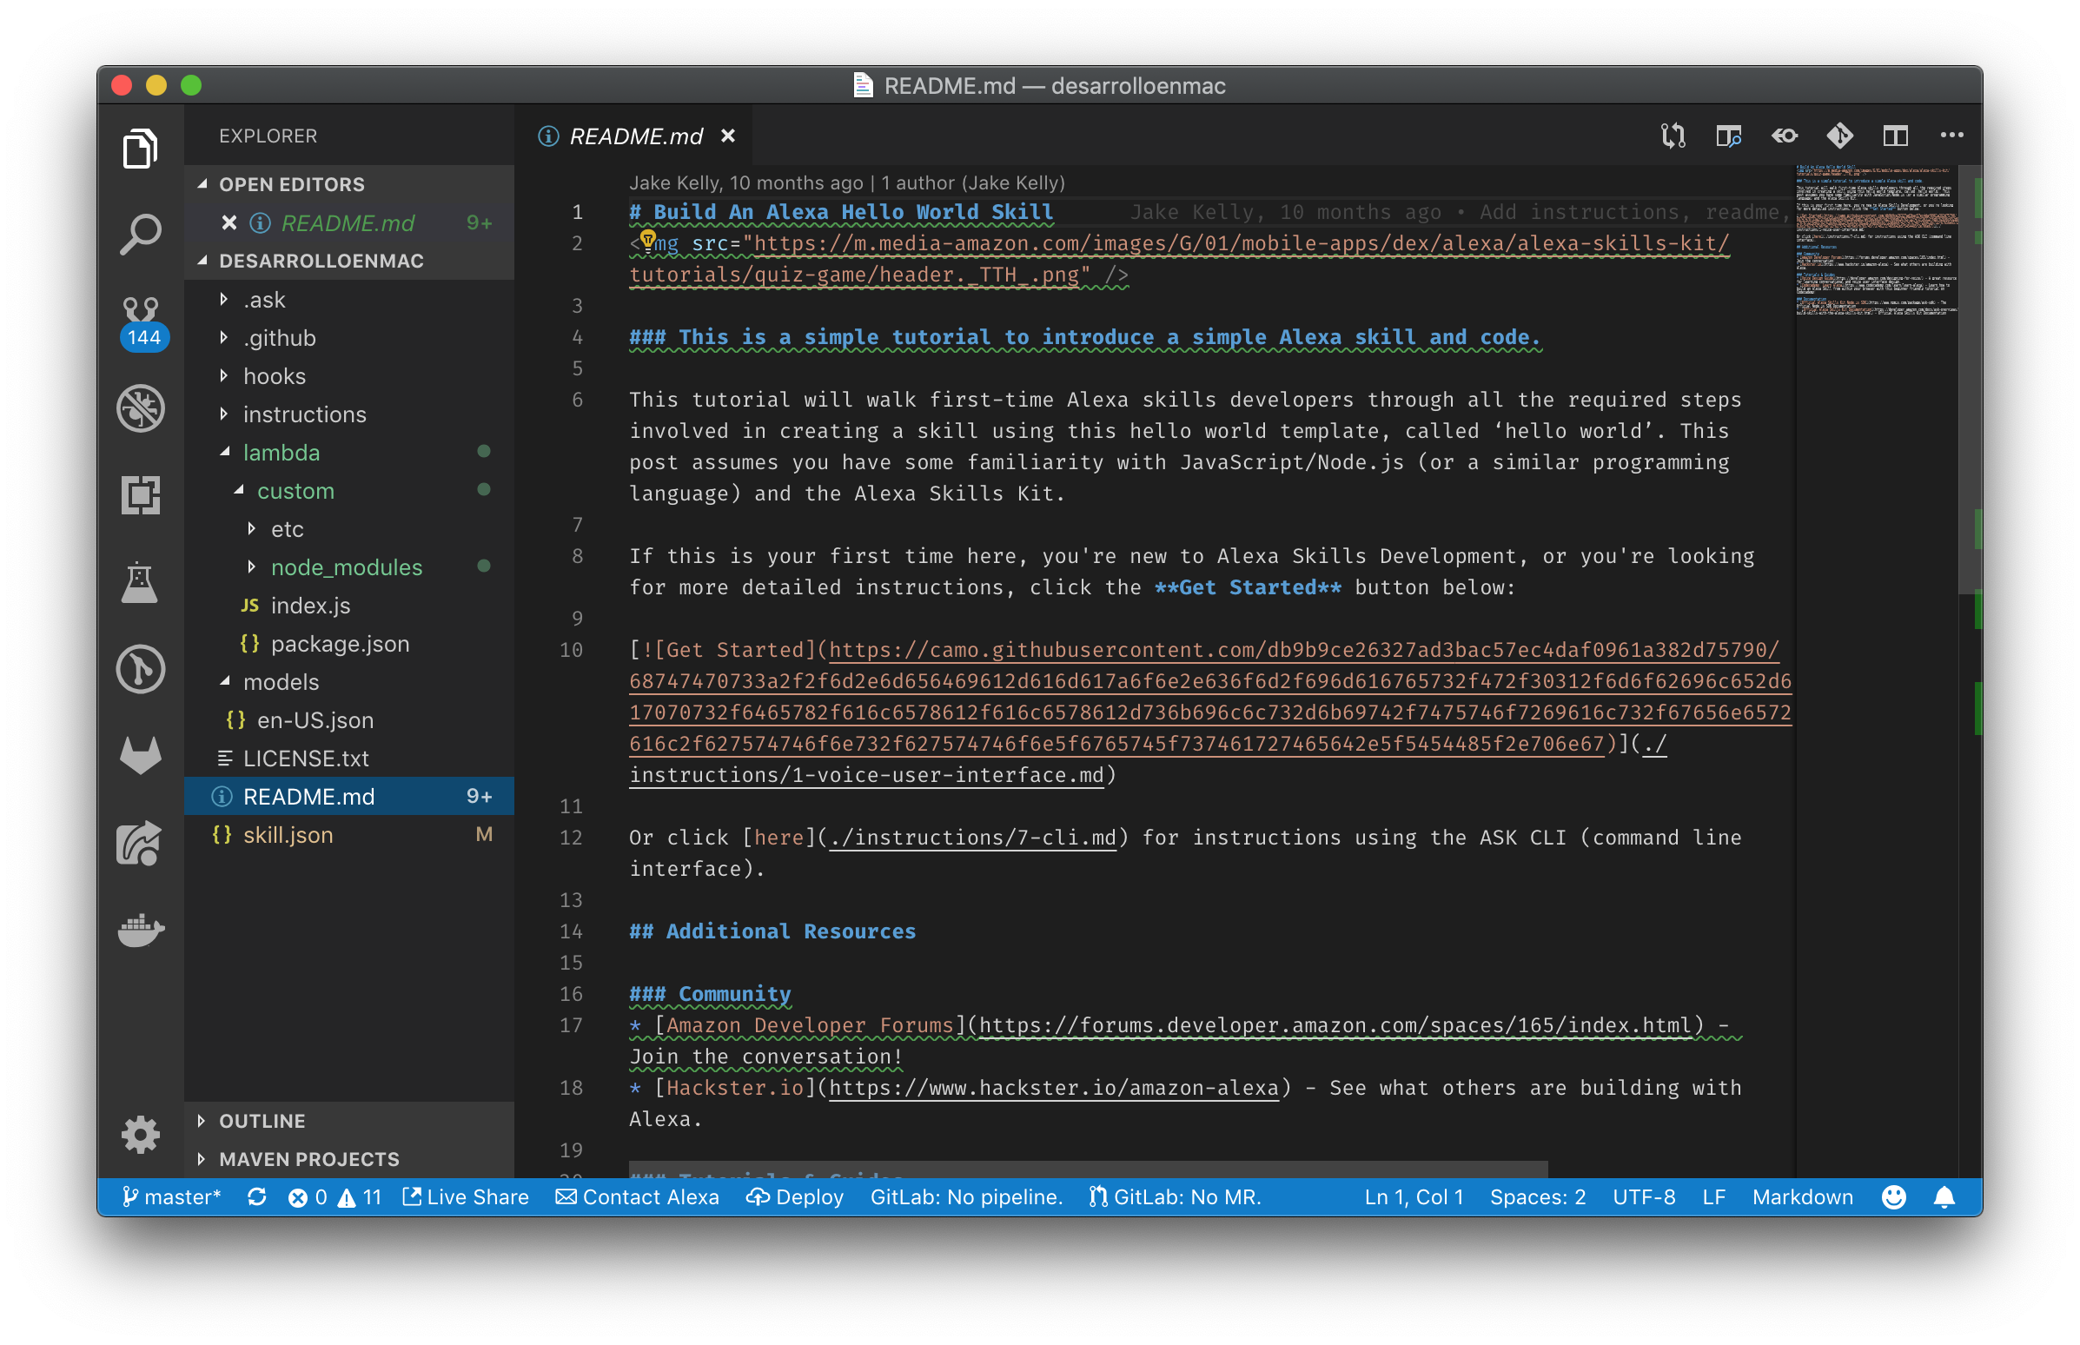This screenshot has width=2080, height=1345.
Task: Open the feedback smiley in status bar
Action: 1893,1196
